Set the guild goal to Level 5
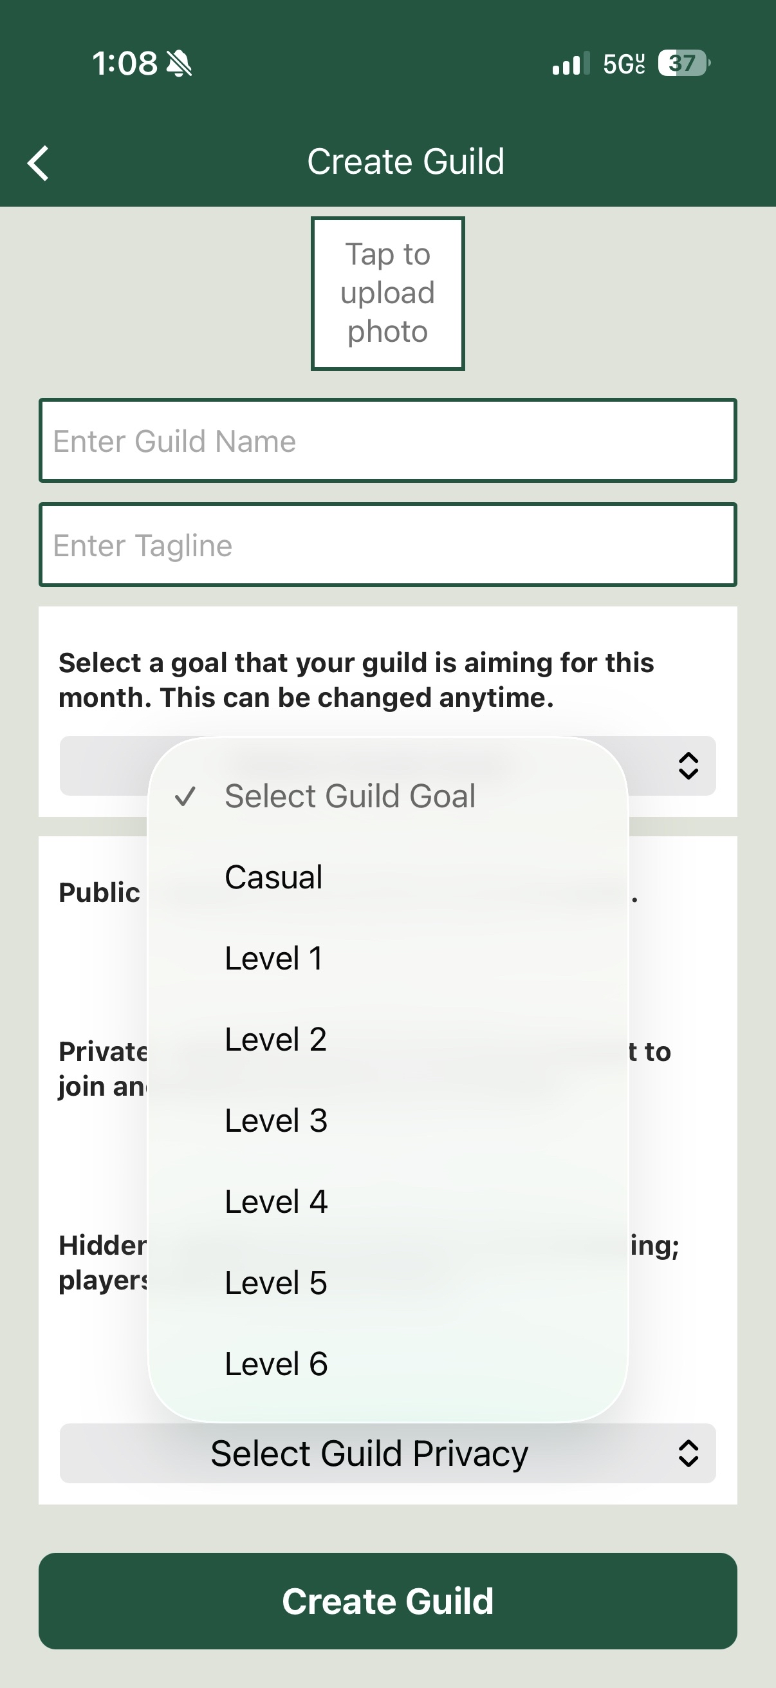This screenshot has width=776, height=1688. coord(275,1283)
